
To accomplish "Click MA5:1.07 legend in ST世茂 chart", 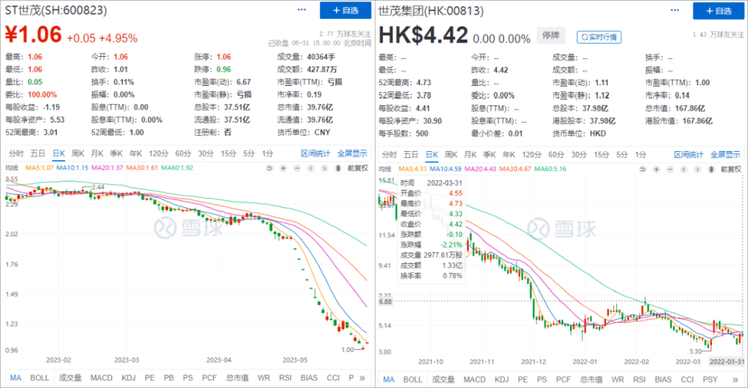I will click(39, 167).
